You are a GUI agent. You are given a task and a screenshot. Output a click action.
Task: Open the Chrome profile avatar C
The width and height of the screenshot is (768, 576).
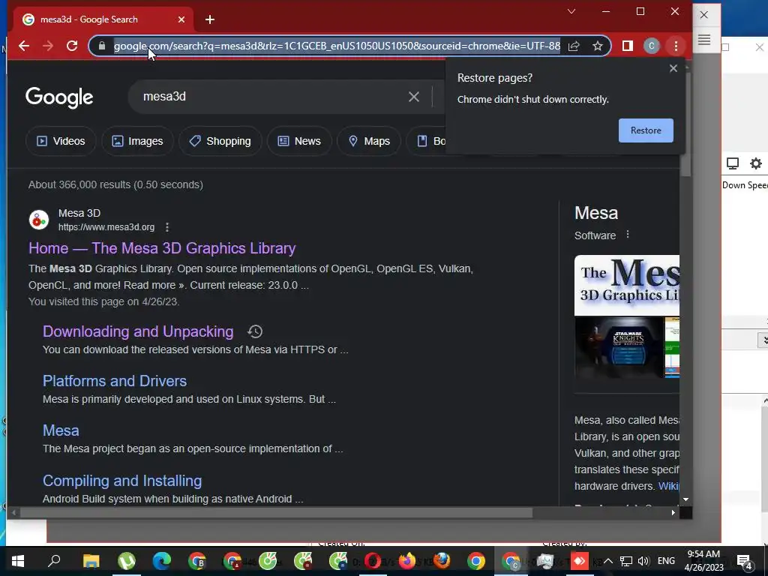coord(652,46)
